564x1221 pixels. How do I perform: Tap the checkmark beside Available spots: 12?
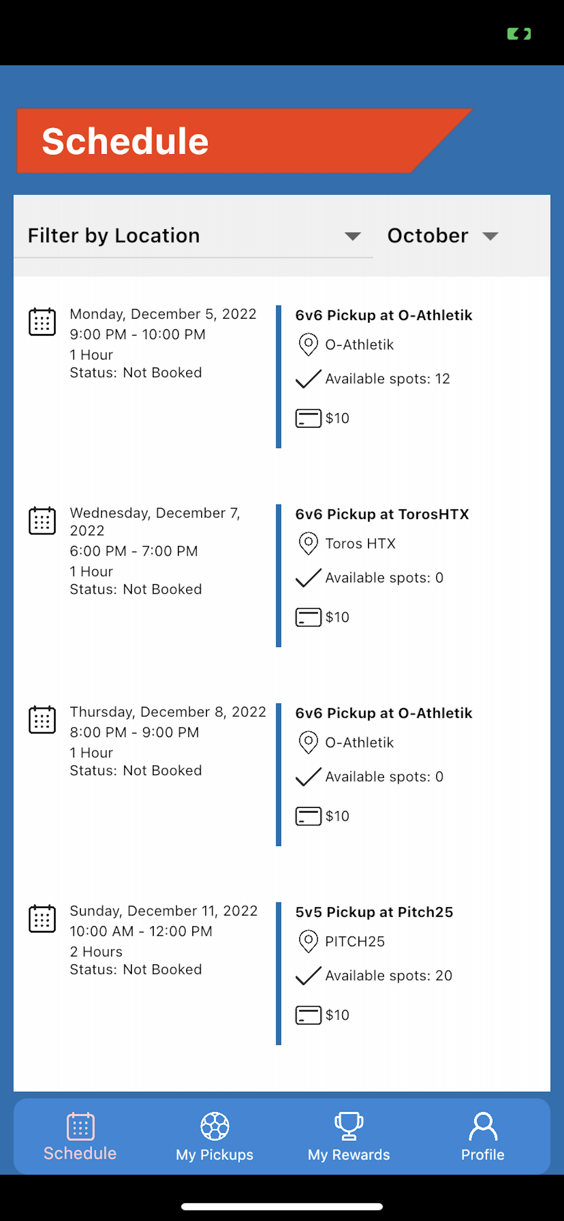[x=308, y=379]
